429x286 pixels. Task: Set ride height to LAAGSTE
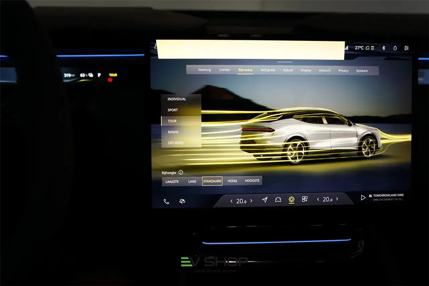172,182
